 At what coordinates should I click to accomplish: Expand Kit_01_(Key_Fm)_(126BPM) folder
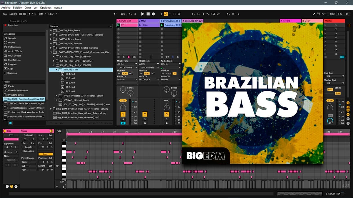54,57
